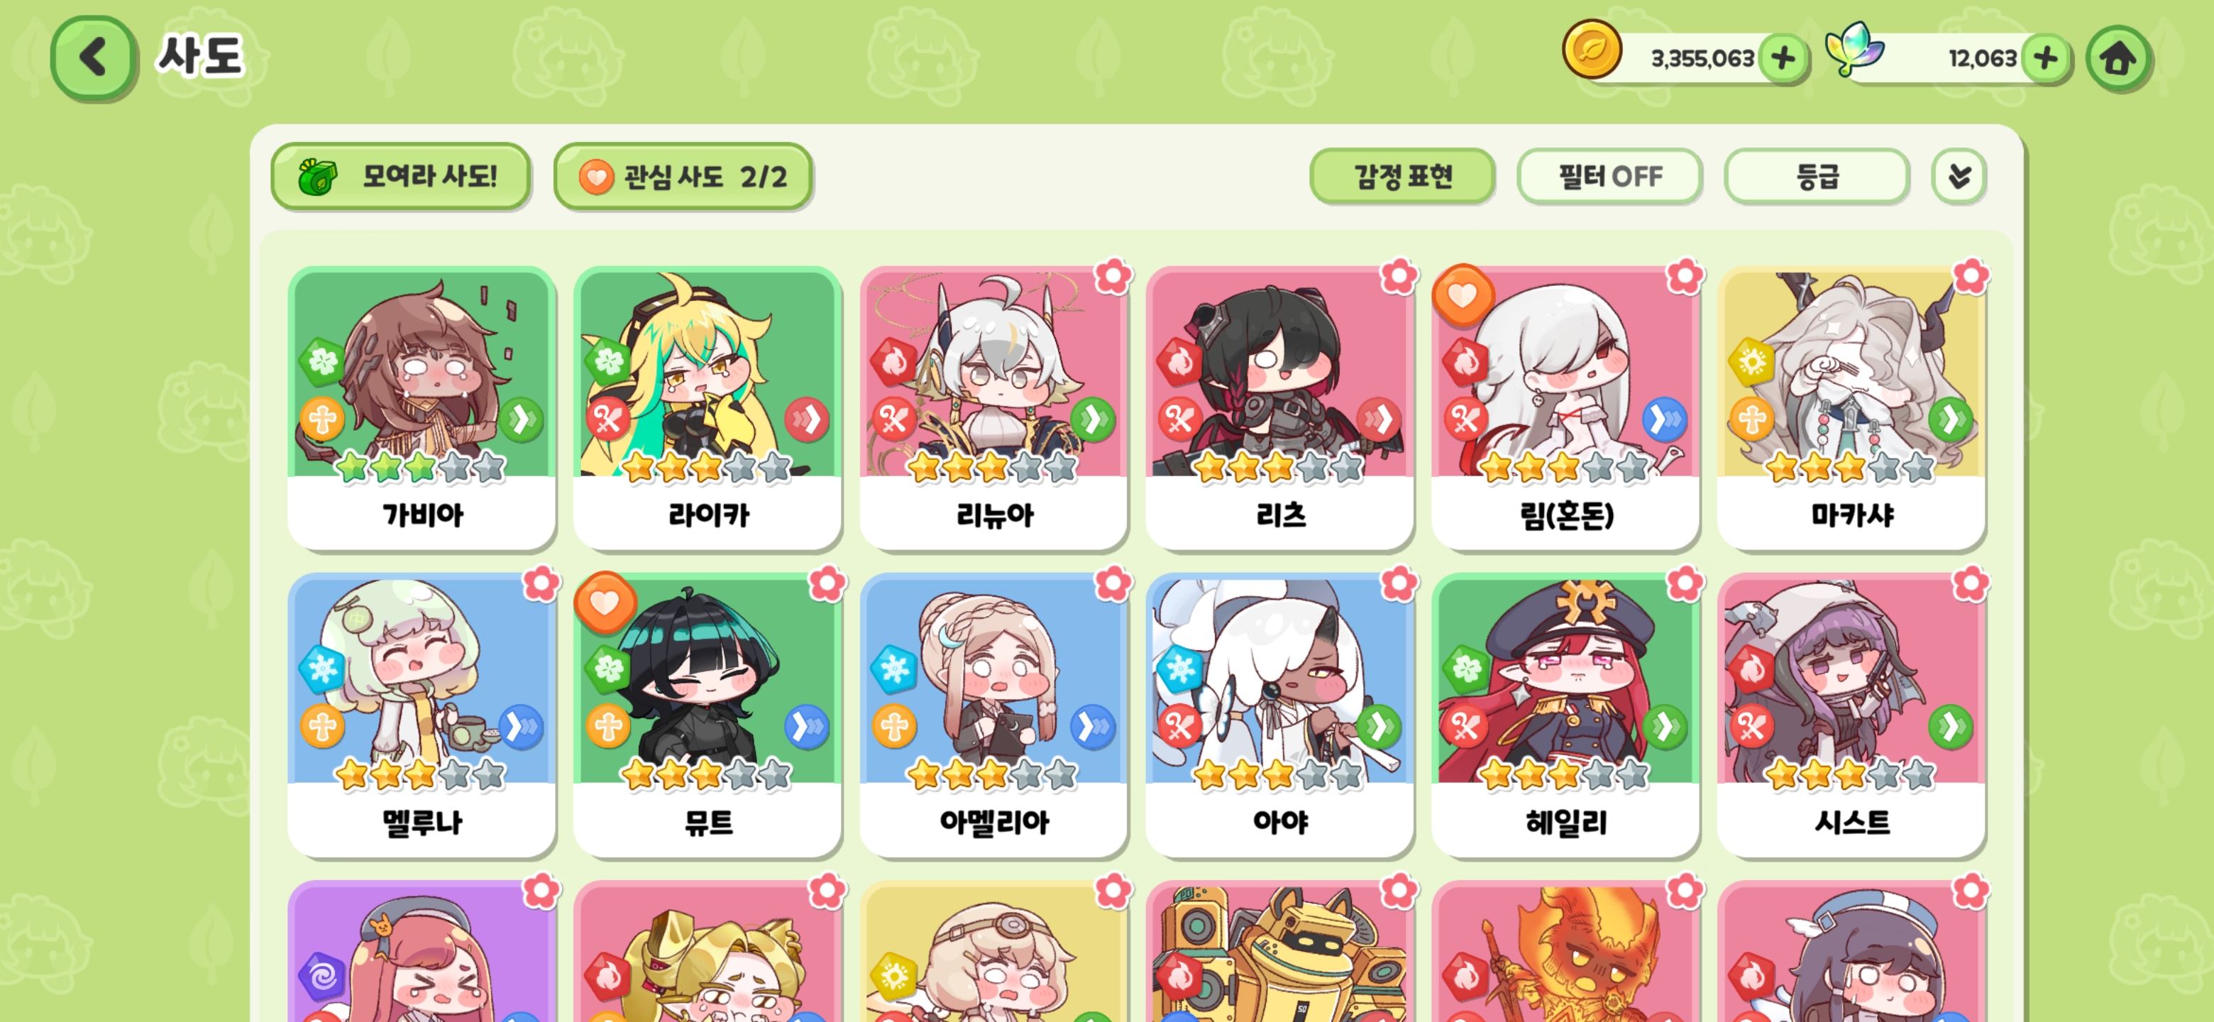The width and height of the screenshot is (2214, 1022).
Task: Click the star rating on 헤일리
Action: tap(1564, 774)
